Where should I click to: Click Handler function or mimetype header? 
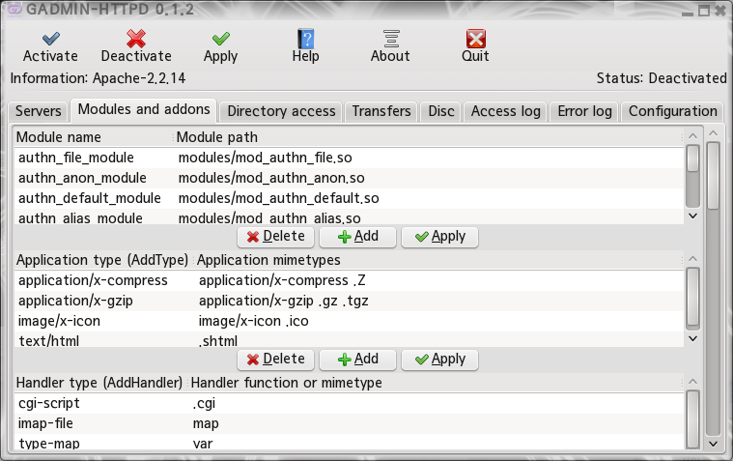pyautogui.click(x=436, y=383)
